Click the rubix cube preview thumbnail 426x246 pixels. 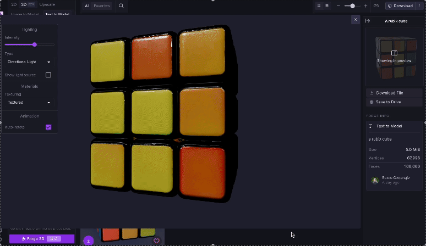(x=394, y=57)
